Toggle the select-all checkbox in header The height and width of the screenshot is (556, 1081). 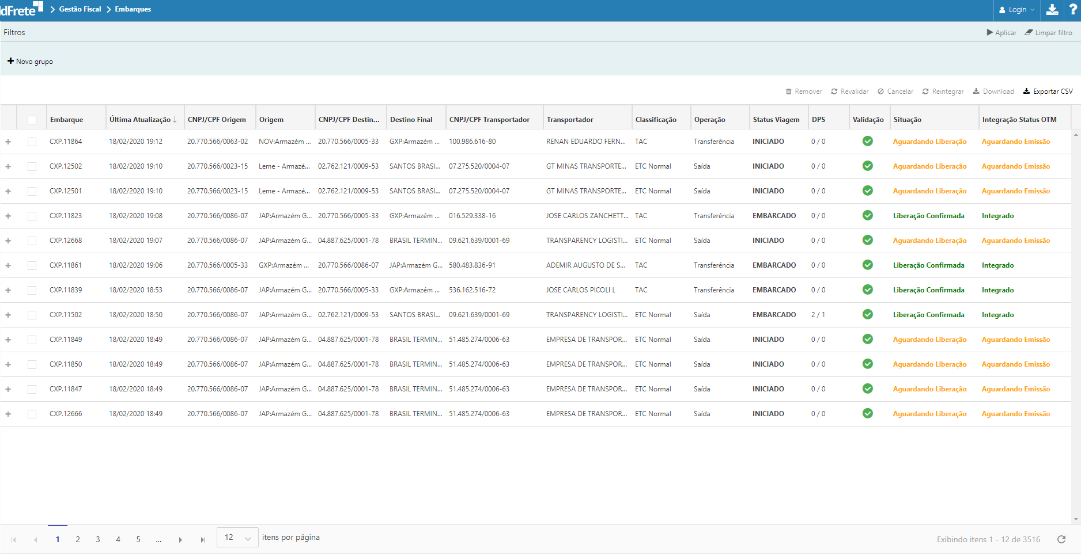coord(32,120)
